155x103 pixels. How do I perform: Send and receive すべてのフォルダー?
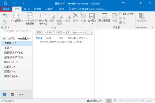click(x=30, y=19)
